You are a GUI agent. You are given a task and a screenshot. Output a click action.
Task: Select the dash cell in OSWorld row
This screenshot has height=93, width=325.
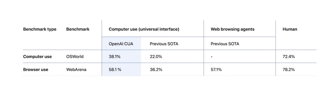212,57
